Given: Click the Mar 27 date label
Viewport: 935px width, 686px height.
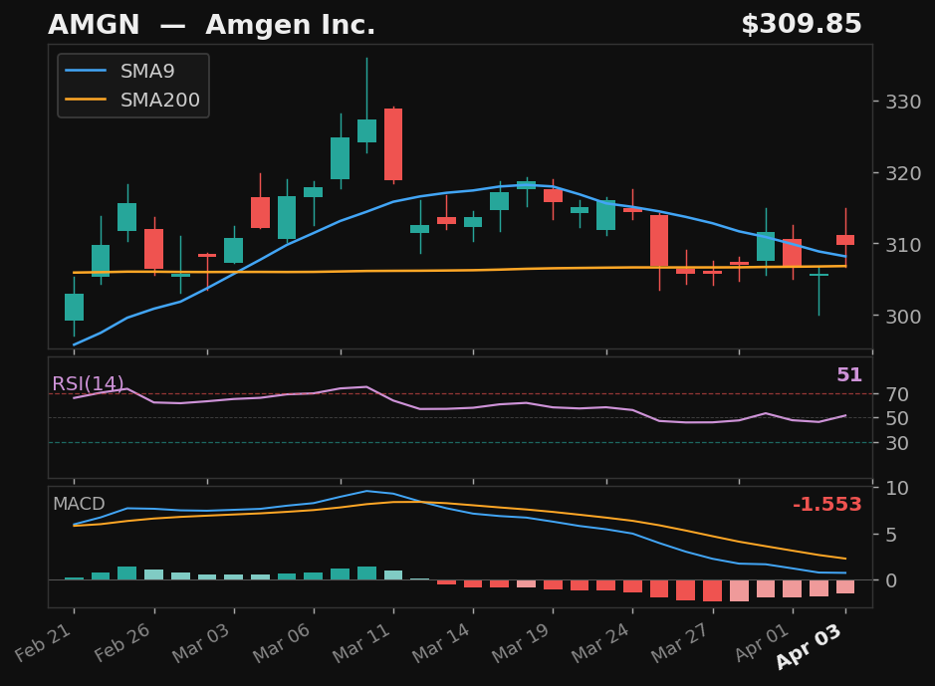Looking at the screenshot, I should point(680,642).
